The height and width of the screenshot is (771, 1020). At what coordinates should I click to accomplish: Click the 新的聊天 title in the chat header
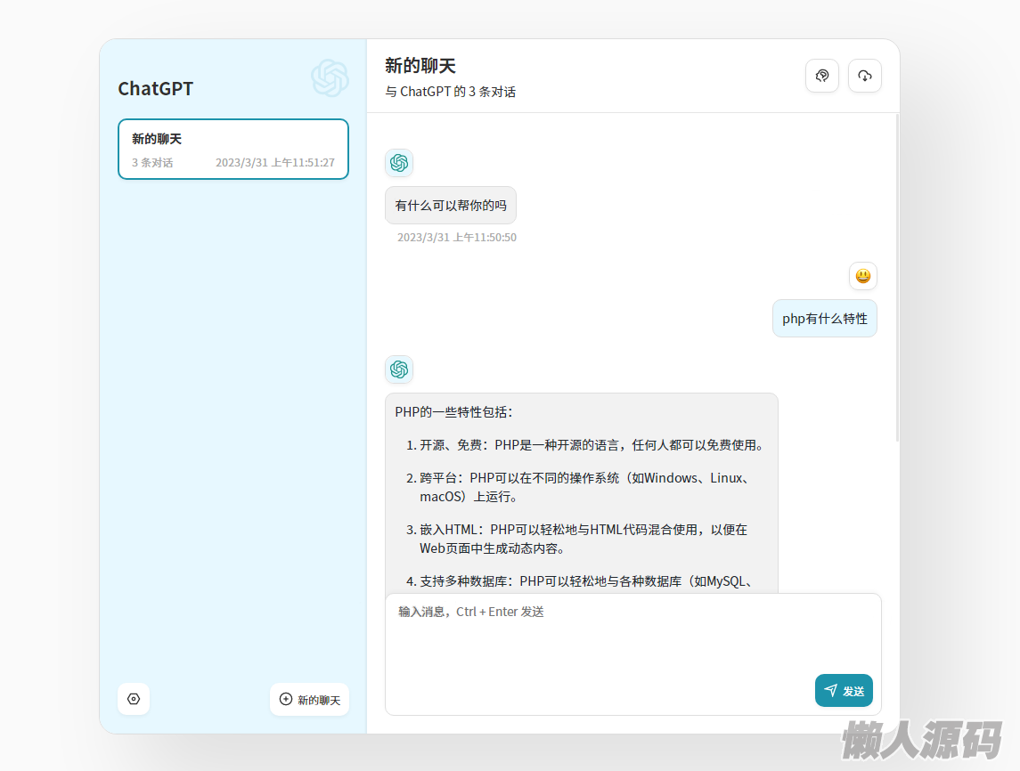coord(420,66)
